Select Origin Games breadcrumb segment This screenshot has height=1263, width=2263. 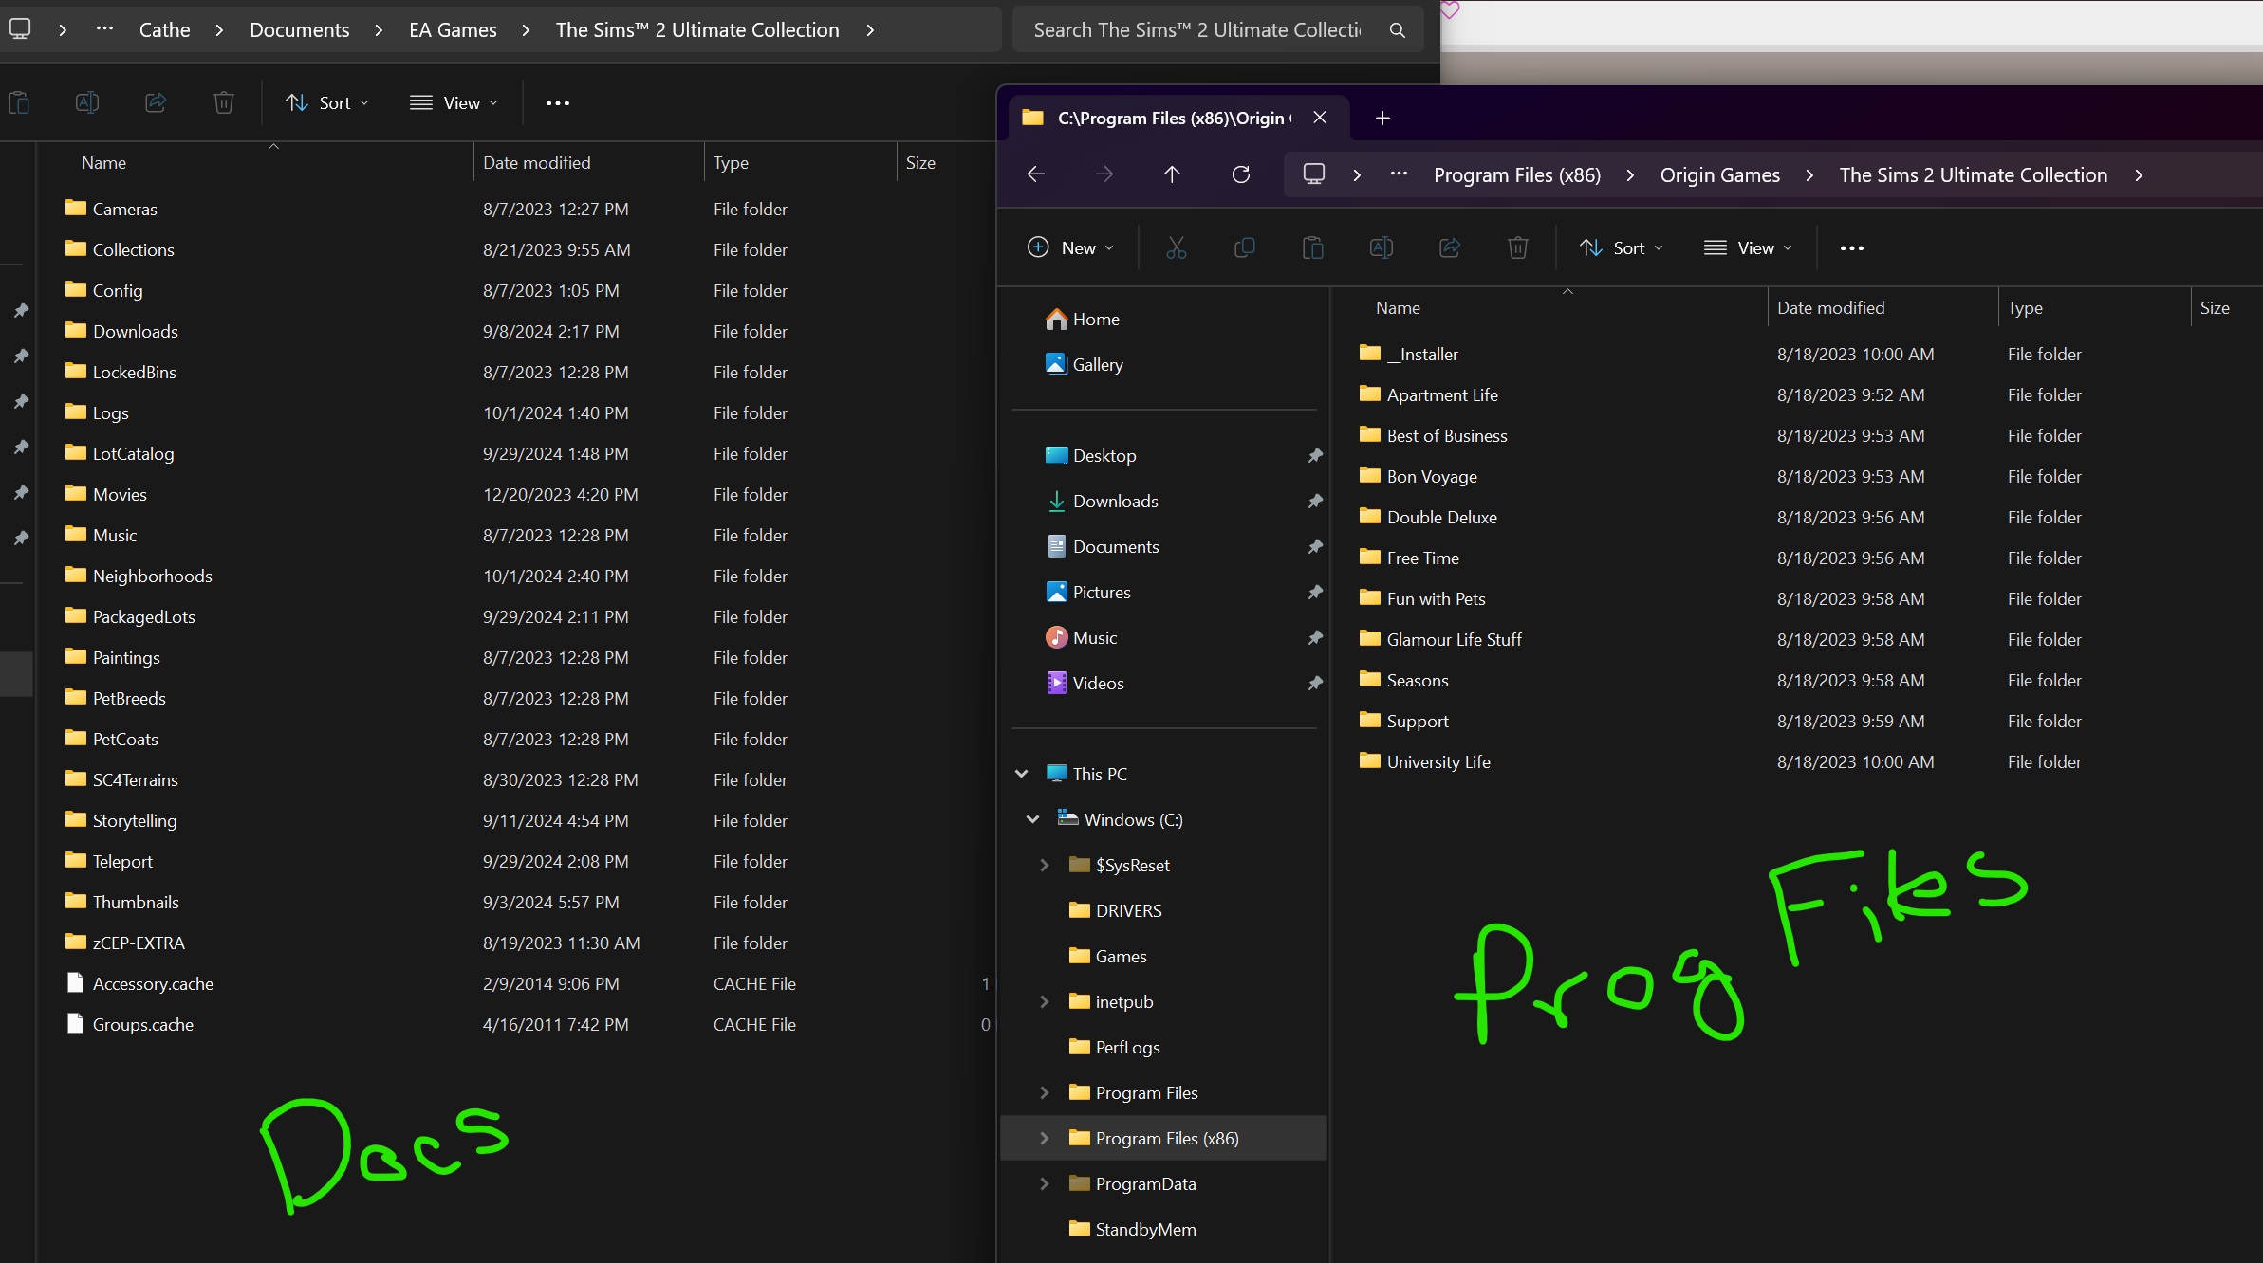1719,174
